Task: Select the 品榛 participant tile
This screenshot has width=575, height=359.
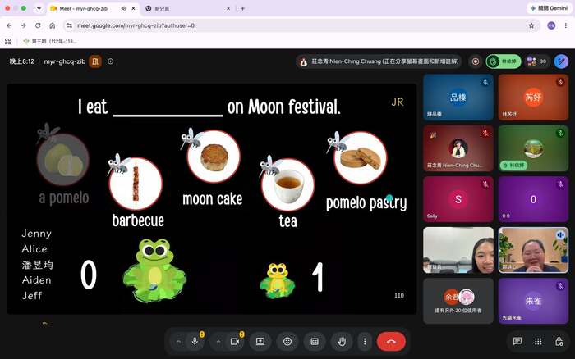Action: pos(458,98)
